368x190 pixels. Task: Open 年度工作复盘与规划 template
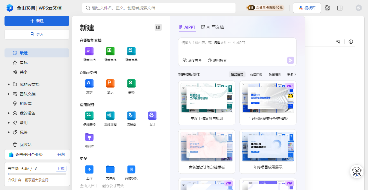[x=207, y=103]
